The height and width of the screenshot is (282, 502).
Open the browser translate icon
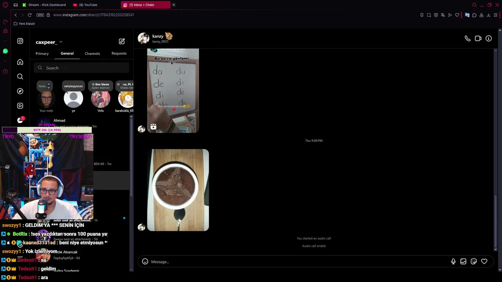(443, 15)
